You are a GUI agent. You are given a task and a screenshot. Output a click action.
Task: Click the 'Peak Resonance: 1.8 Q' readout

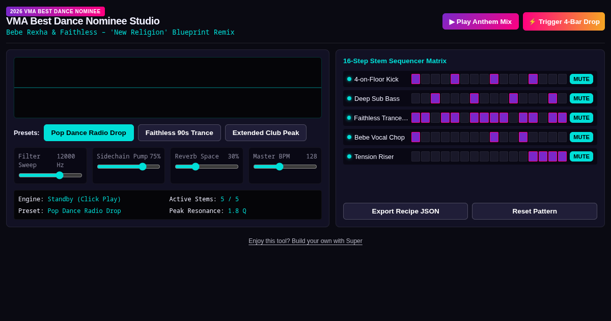pyautogui.click(x=208, y=211)
